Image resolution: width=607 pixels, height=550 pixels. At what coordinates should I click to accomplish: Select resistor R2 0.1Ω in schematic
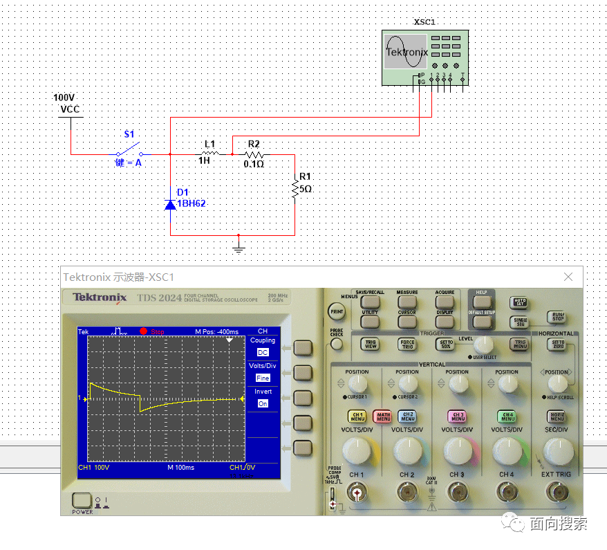(254, 154)
